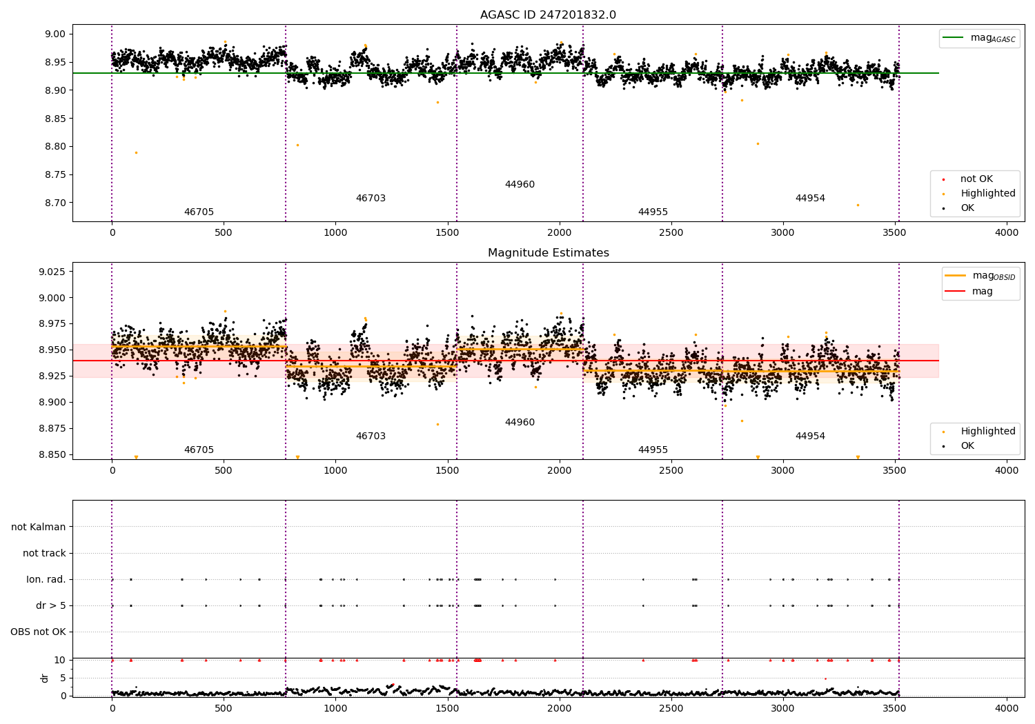Click obsid label 44955 in top plot
The height and width of the screenshot is (724, 1035).
653,212
